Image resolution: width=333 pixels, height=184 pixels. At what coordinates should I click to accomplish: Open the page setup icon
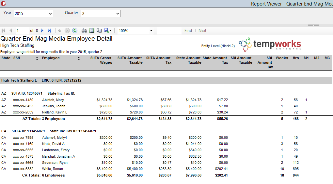pyautogui.click(x=99, y=31)
